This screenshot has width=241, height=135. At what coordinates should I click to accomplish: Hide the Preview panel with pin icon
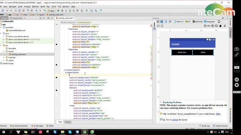pos(227,18)
